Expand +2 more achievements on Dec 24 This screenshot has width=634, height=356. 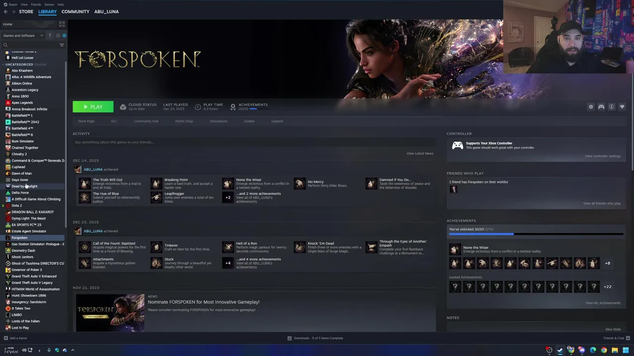click(x=228, y=197)
